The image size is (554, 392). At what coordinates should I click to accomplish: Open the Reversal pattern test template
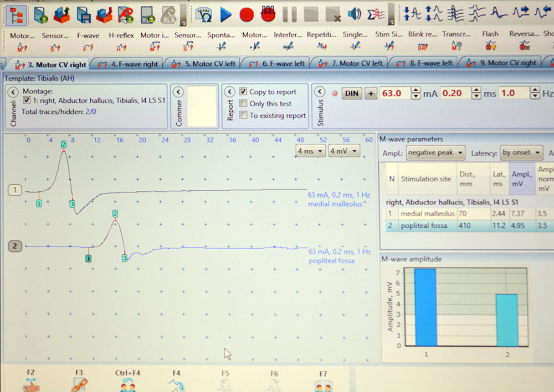524,39
